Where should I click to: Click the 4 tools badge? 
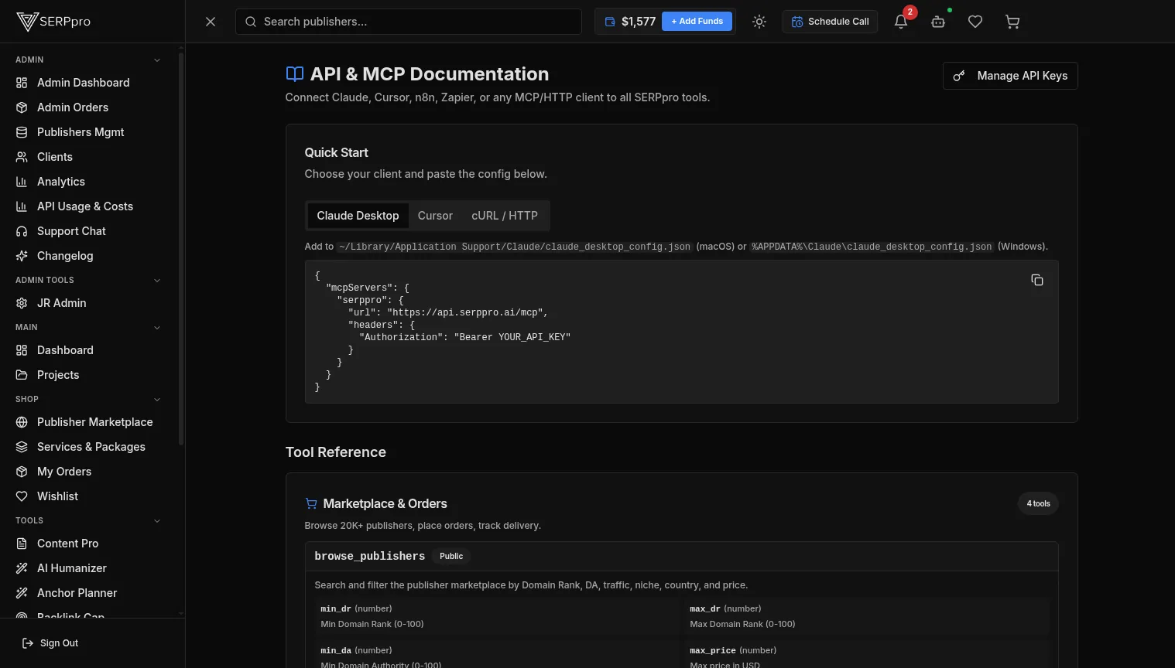pos(1038,503)
